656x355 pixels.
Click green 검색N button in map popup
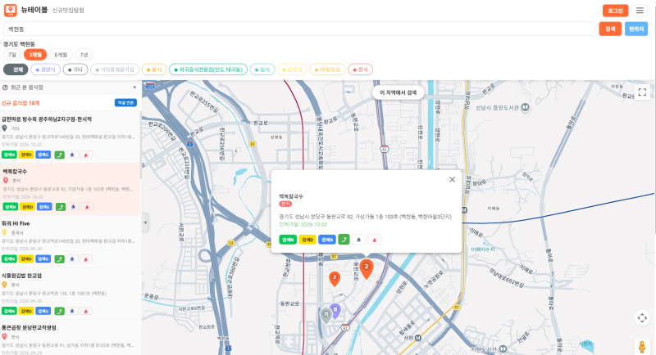click(x=288, y=240)
